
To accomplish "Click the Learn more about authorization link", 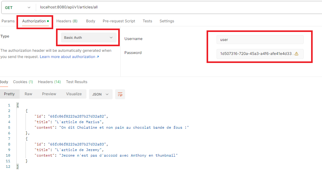I will (x=69, y=57).
